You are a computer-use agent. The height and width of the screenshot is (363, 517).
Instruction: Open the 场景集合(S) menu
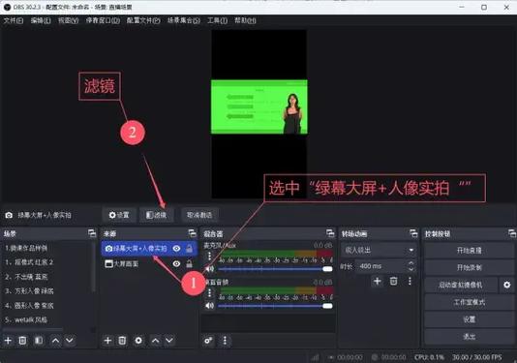point(183,20)
